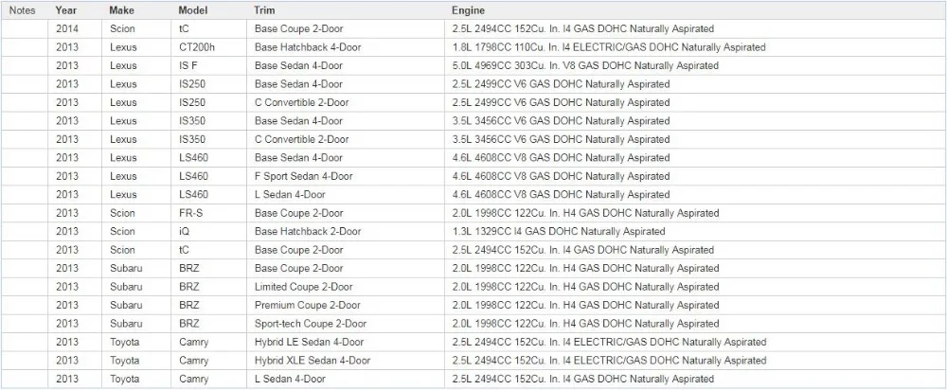Select the 1.3L 1329CC engine cell
This screenshot has height=390, width=947.
tap(695, 231)
